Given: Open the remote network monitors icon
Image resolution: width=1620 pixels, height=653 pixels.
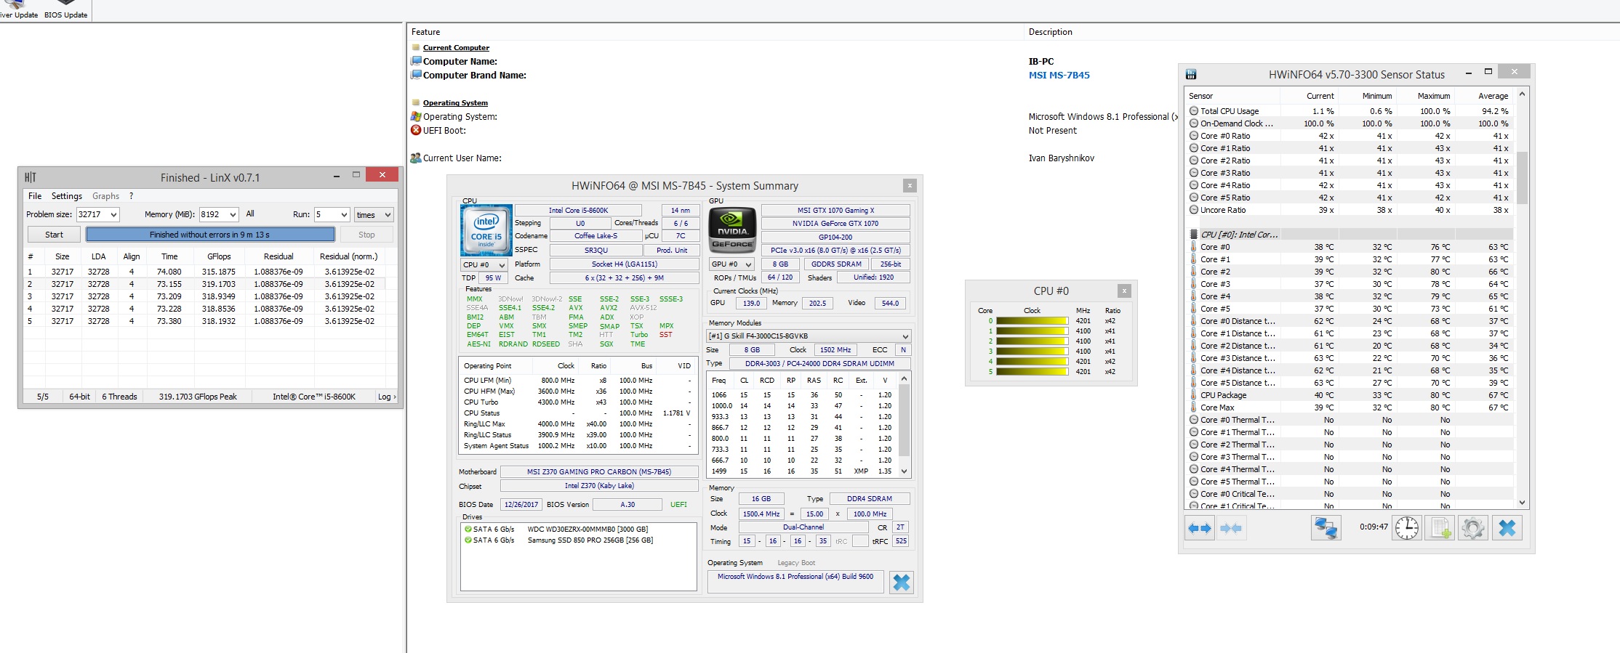Looking at the screenshot, I should (x=1326, y=528).
